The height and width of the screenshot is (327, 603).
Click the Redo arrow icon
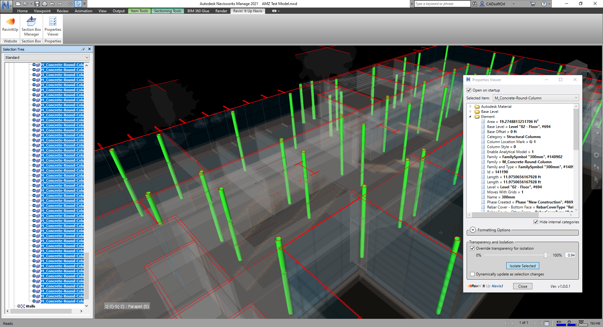coord(59,4)
